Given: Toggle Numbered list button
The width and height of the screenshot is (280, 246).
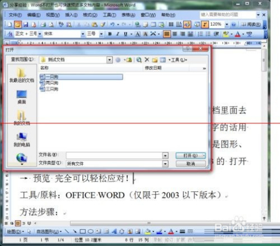Looking at the screenshot, I should [200, 34].
